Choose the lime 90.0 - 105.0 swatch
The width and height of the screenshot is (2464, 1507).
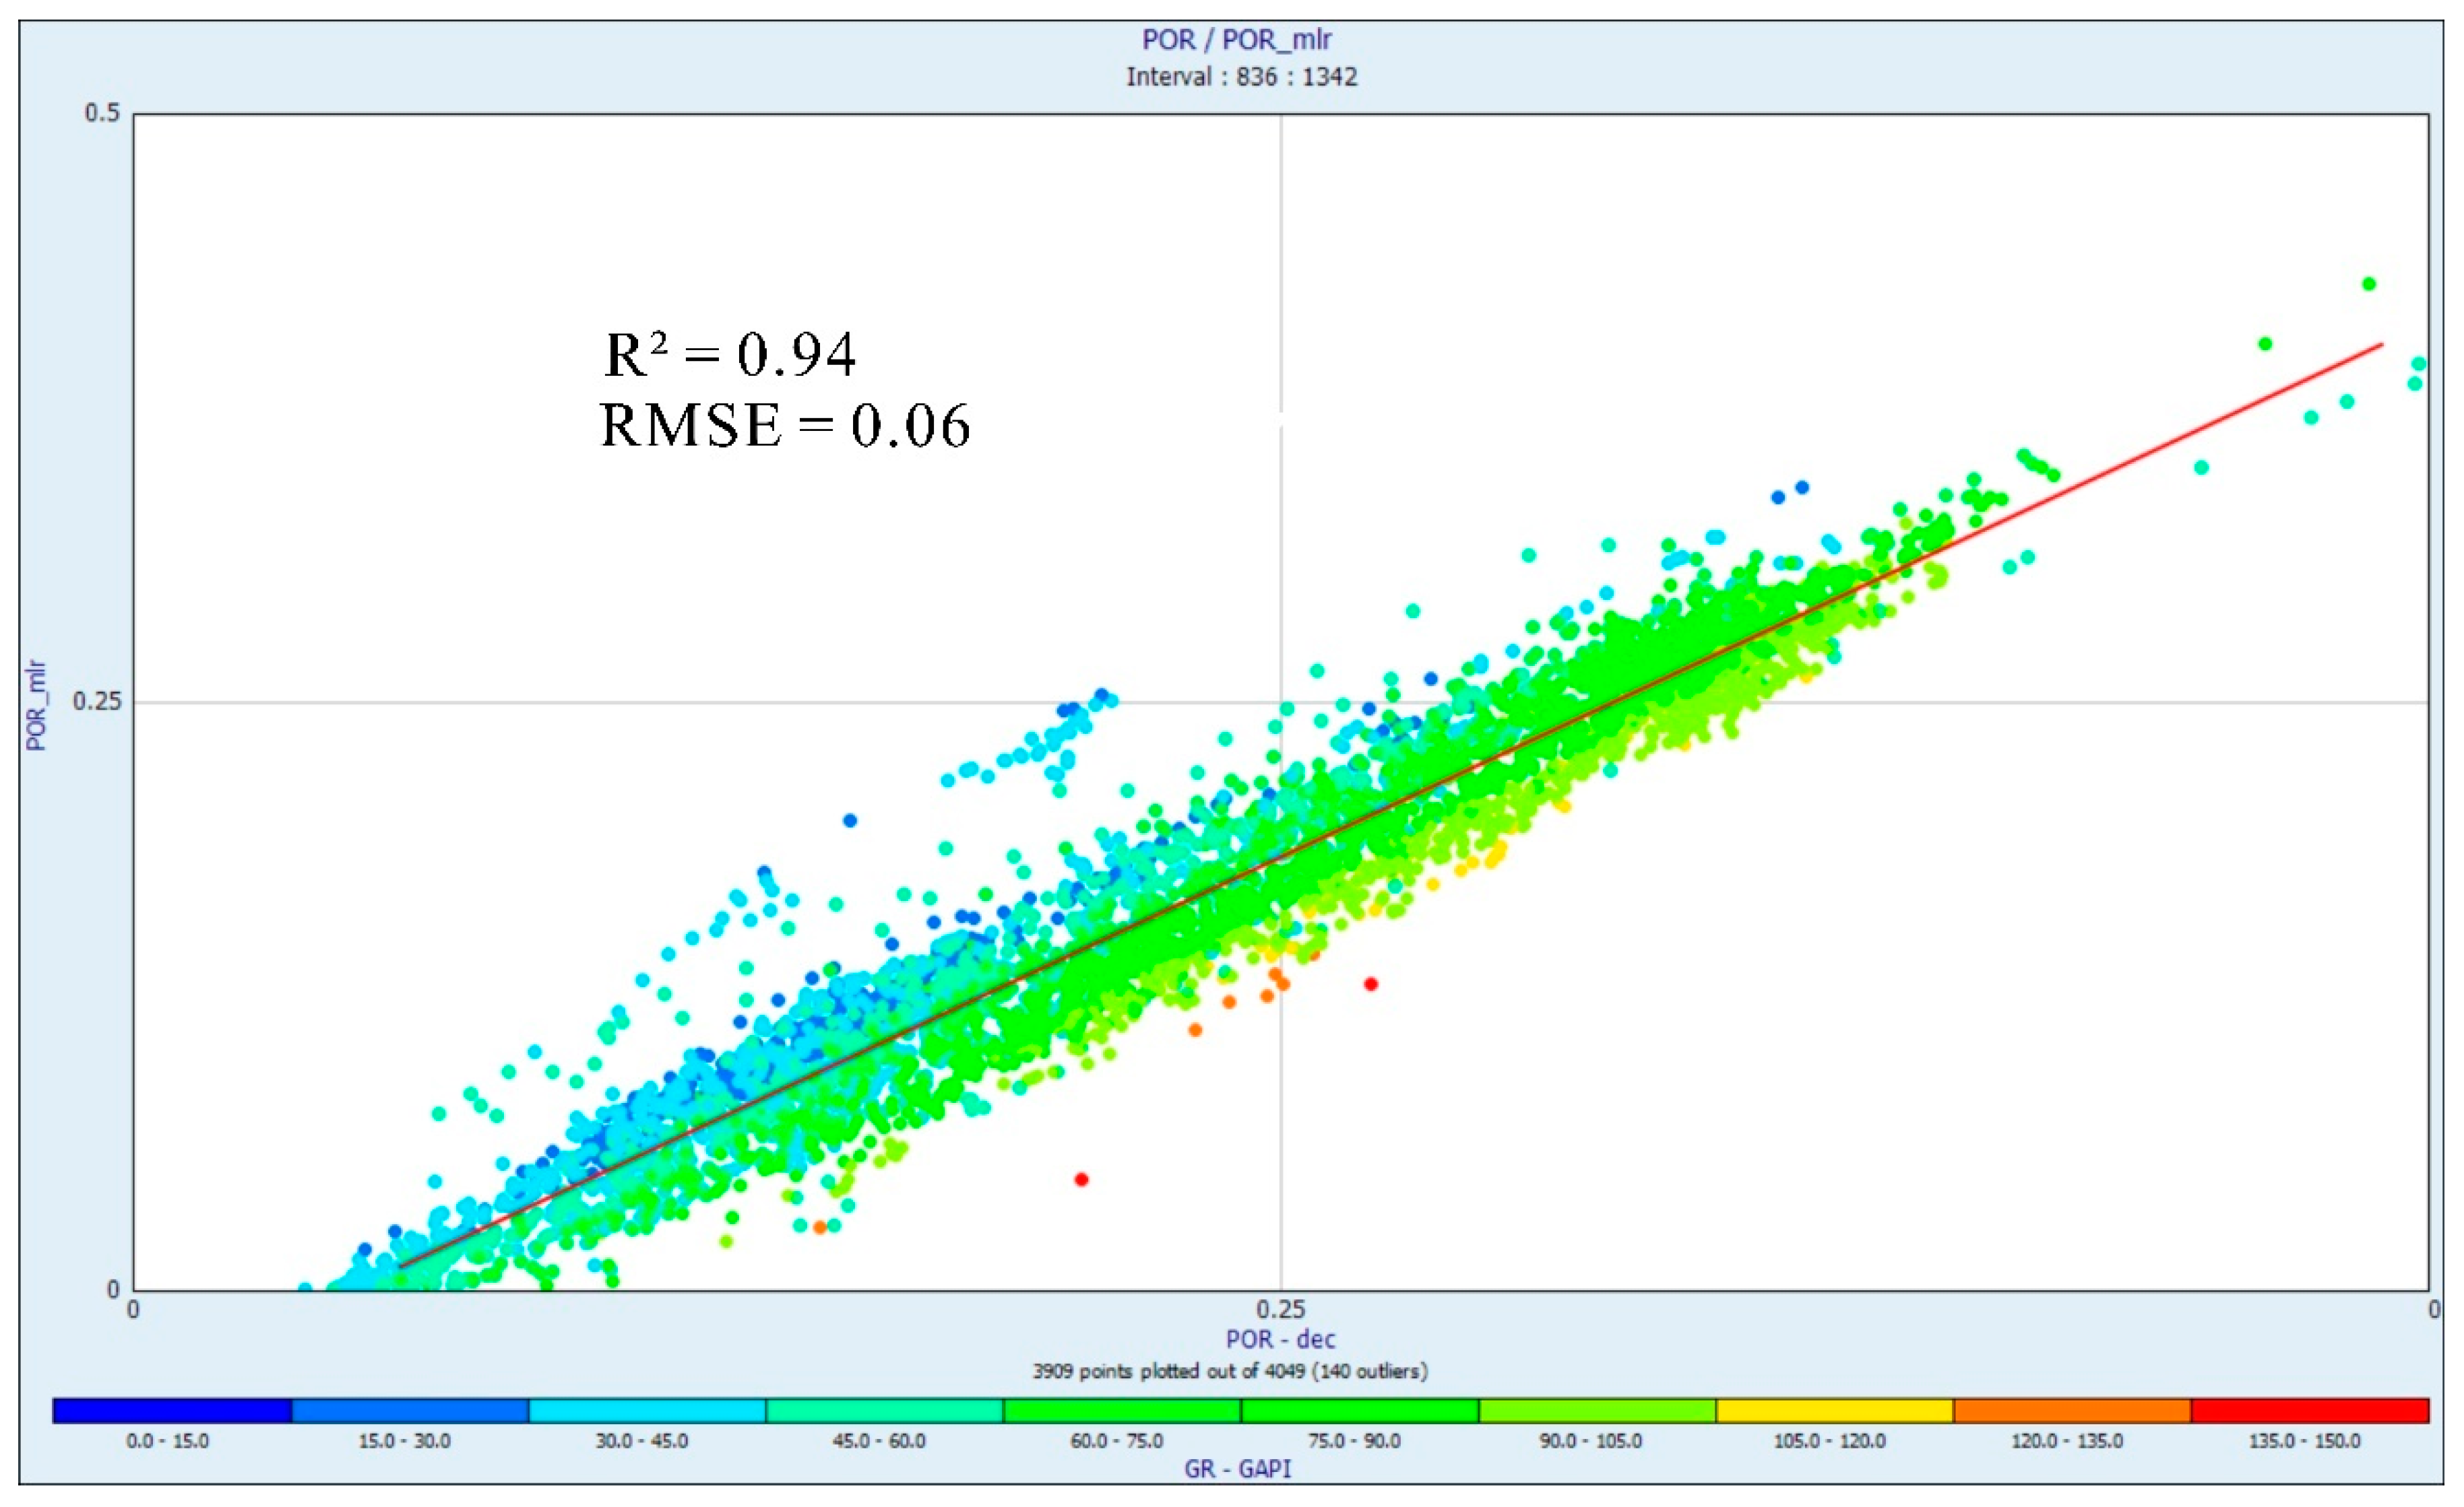coord(1597,1410)
